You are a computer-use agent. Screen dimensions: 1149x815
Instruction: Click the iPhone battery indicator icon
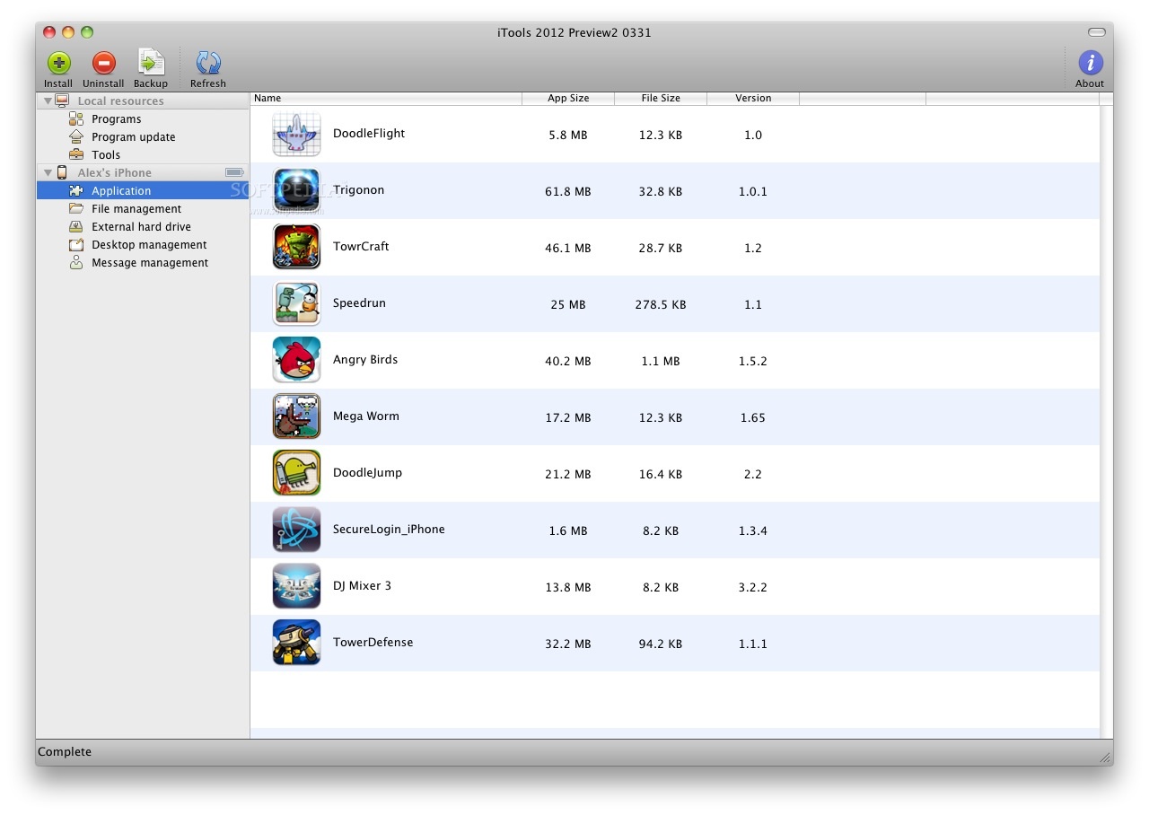click(234, 172)
